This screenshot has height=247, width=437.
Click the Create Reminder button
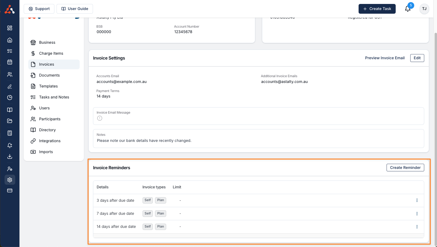tap(405, 168)
